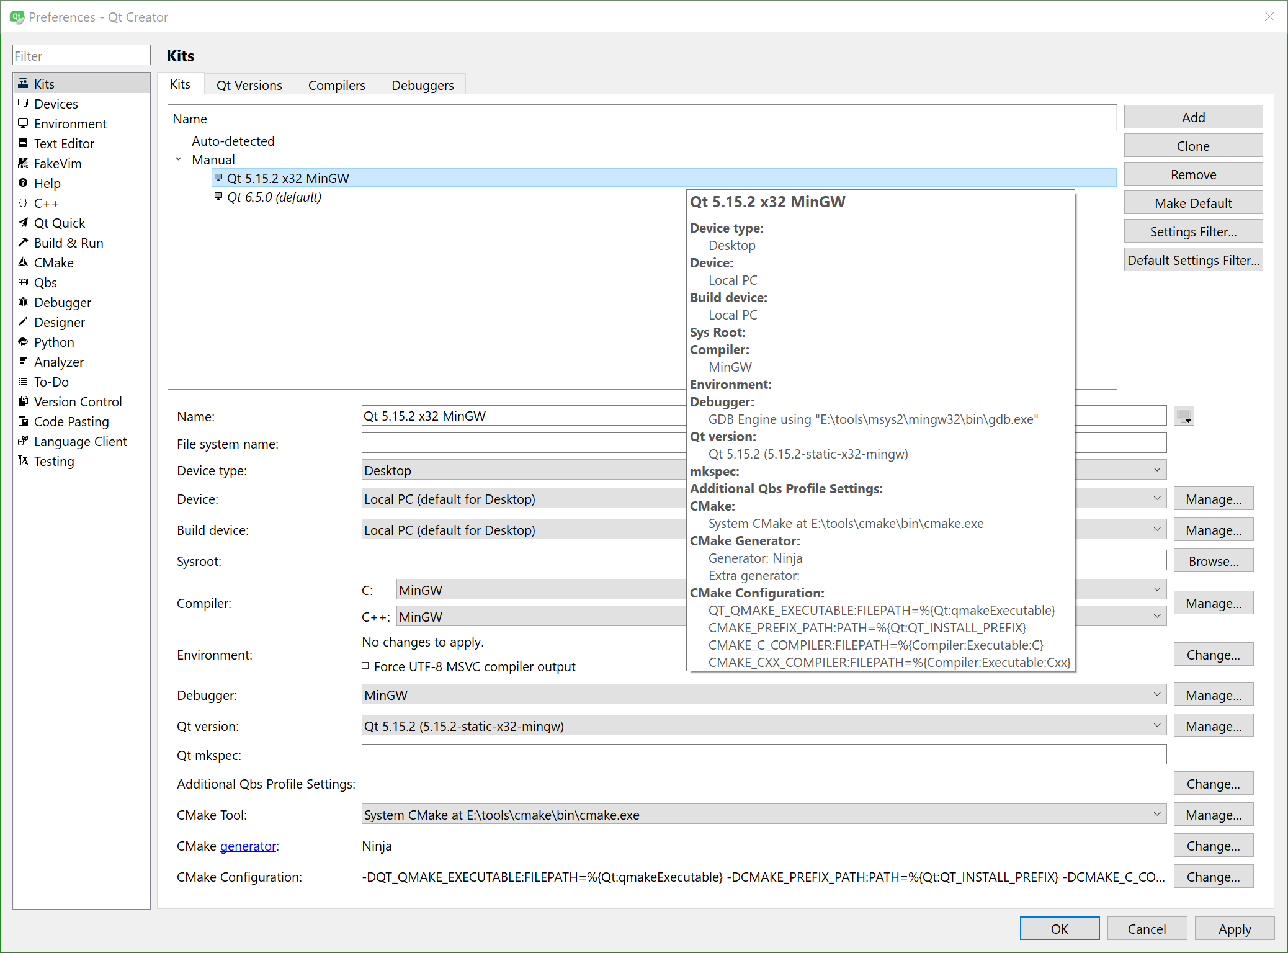
Task: Change the CMake Configuration
Action: [x=1213, y=876]
